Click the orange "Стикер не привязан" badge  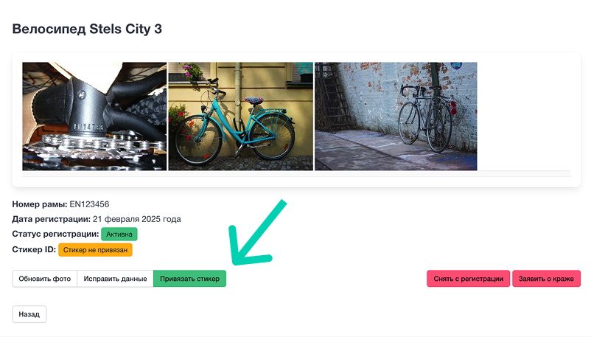[x=95, y=250]
